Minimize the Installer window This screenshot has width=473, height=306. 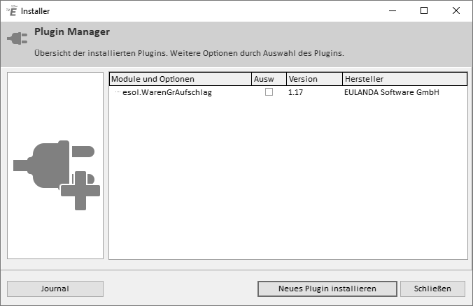point(393,11)
